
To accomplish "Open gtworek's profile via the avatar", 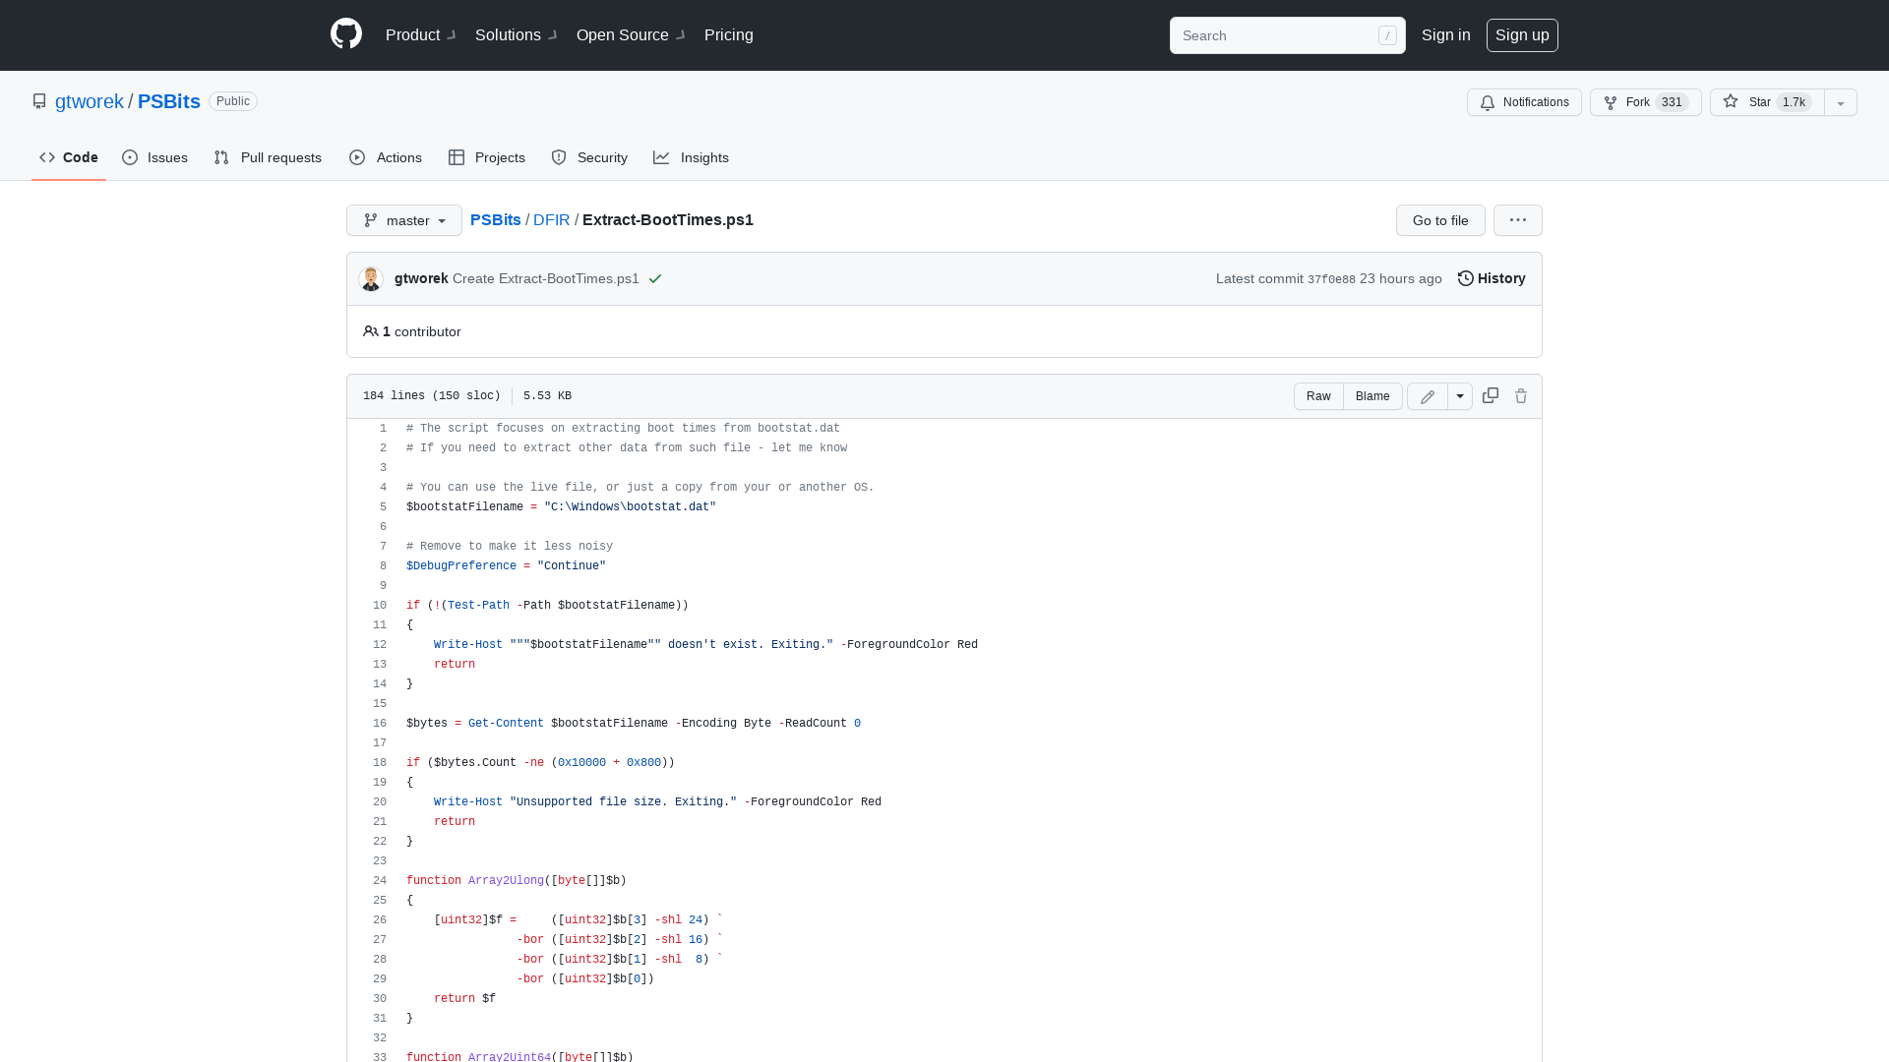I will click(x=371, y=278).
